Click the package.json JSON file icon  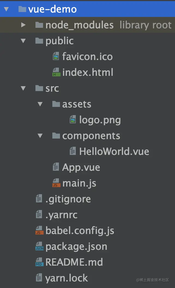39,247
